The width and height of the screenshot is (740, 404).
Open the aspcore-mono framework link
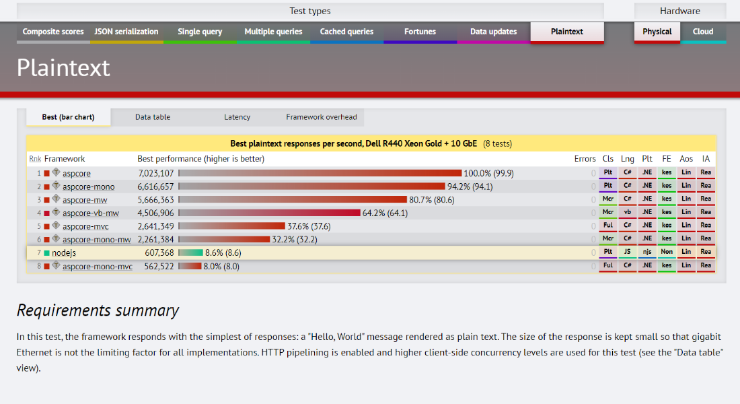89,187
